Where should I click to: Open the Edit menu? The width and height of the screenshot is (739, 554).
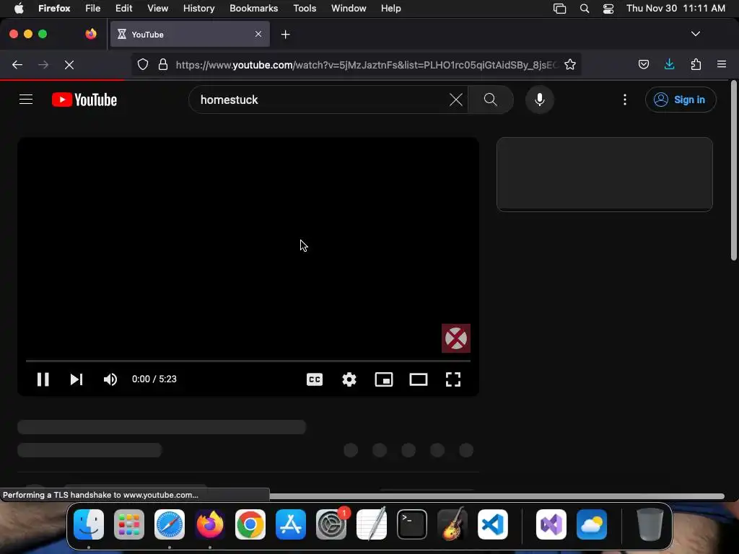click(124, 8)
